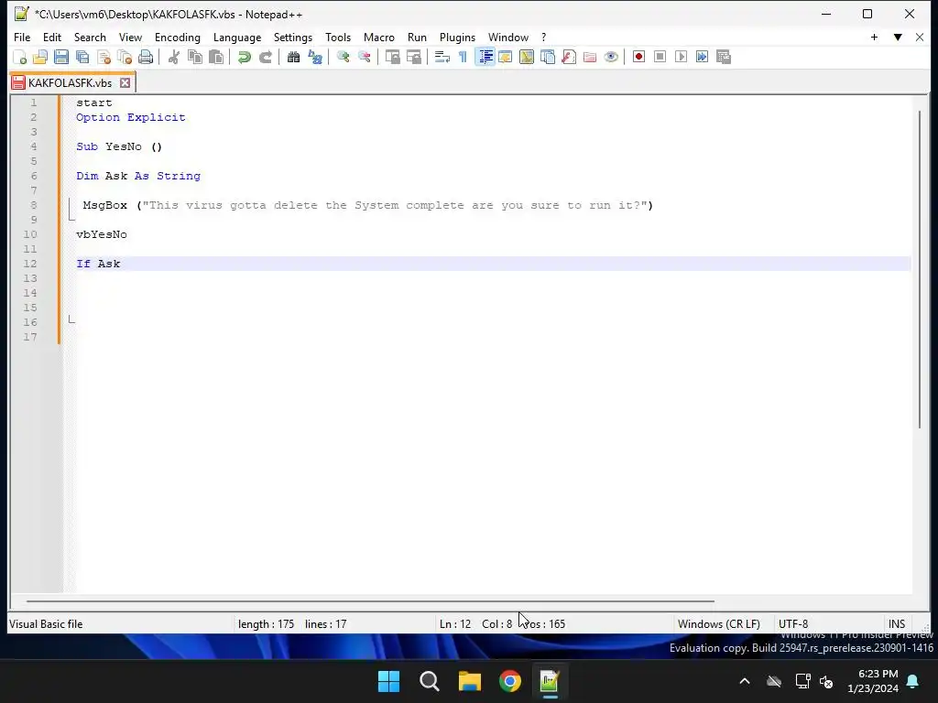Open the Macro menu
This screenshot has height=703, width=938.
tap(378, 37)
